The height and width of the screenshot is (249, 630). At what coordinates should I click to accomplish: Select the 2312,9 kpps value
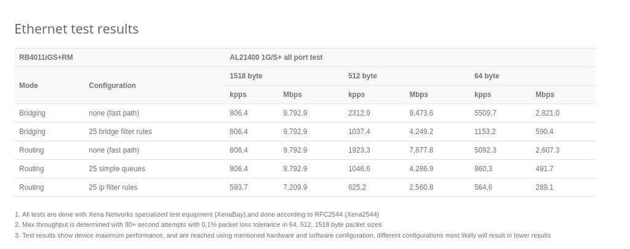pos(359,113)
